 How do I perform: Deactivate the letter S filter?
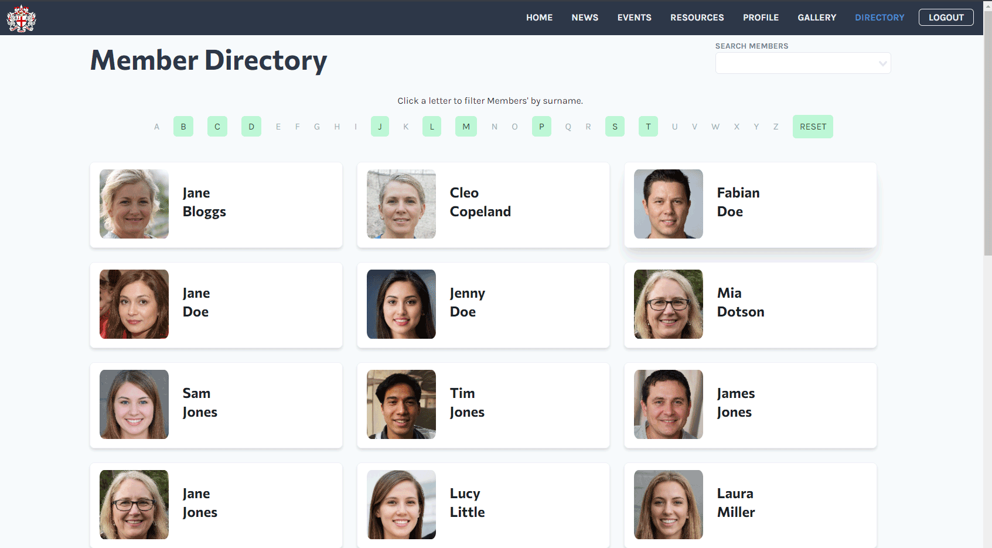click(x=615, y=126)
